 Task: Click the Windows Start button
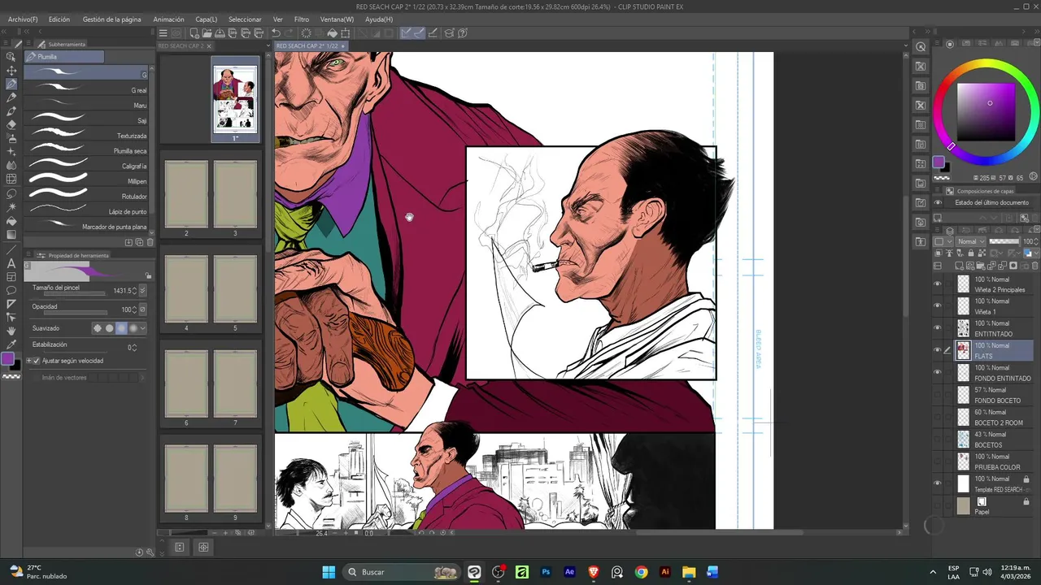(x=329, y=572)
